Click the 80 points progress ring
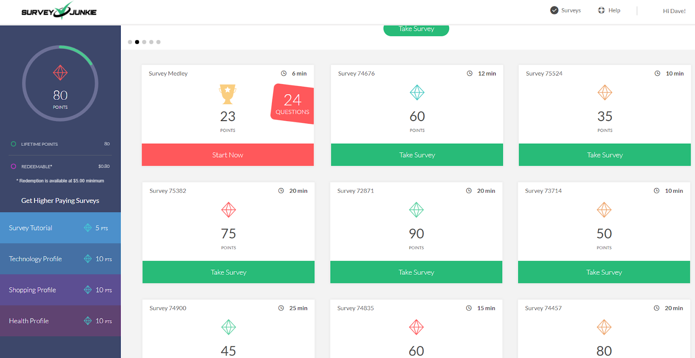 point(60,83)
